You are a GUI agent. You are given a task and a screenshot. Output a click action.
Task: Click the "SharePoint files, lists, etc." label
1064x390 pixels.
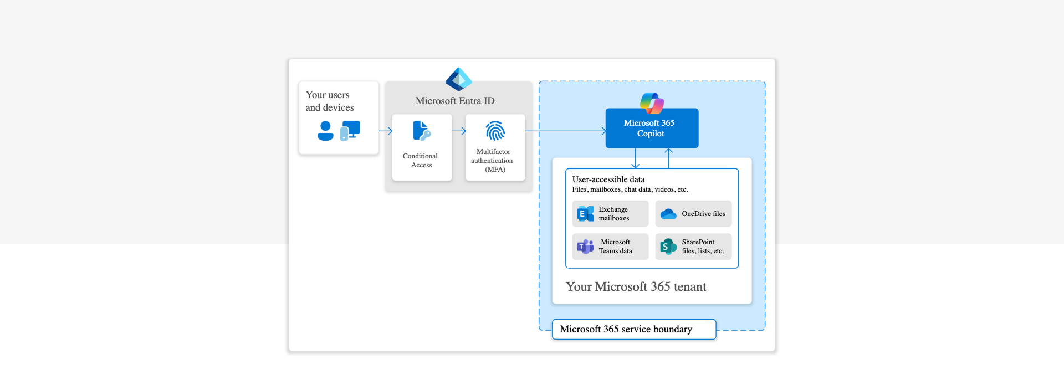(x=703, y=247)
